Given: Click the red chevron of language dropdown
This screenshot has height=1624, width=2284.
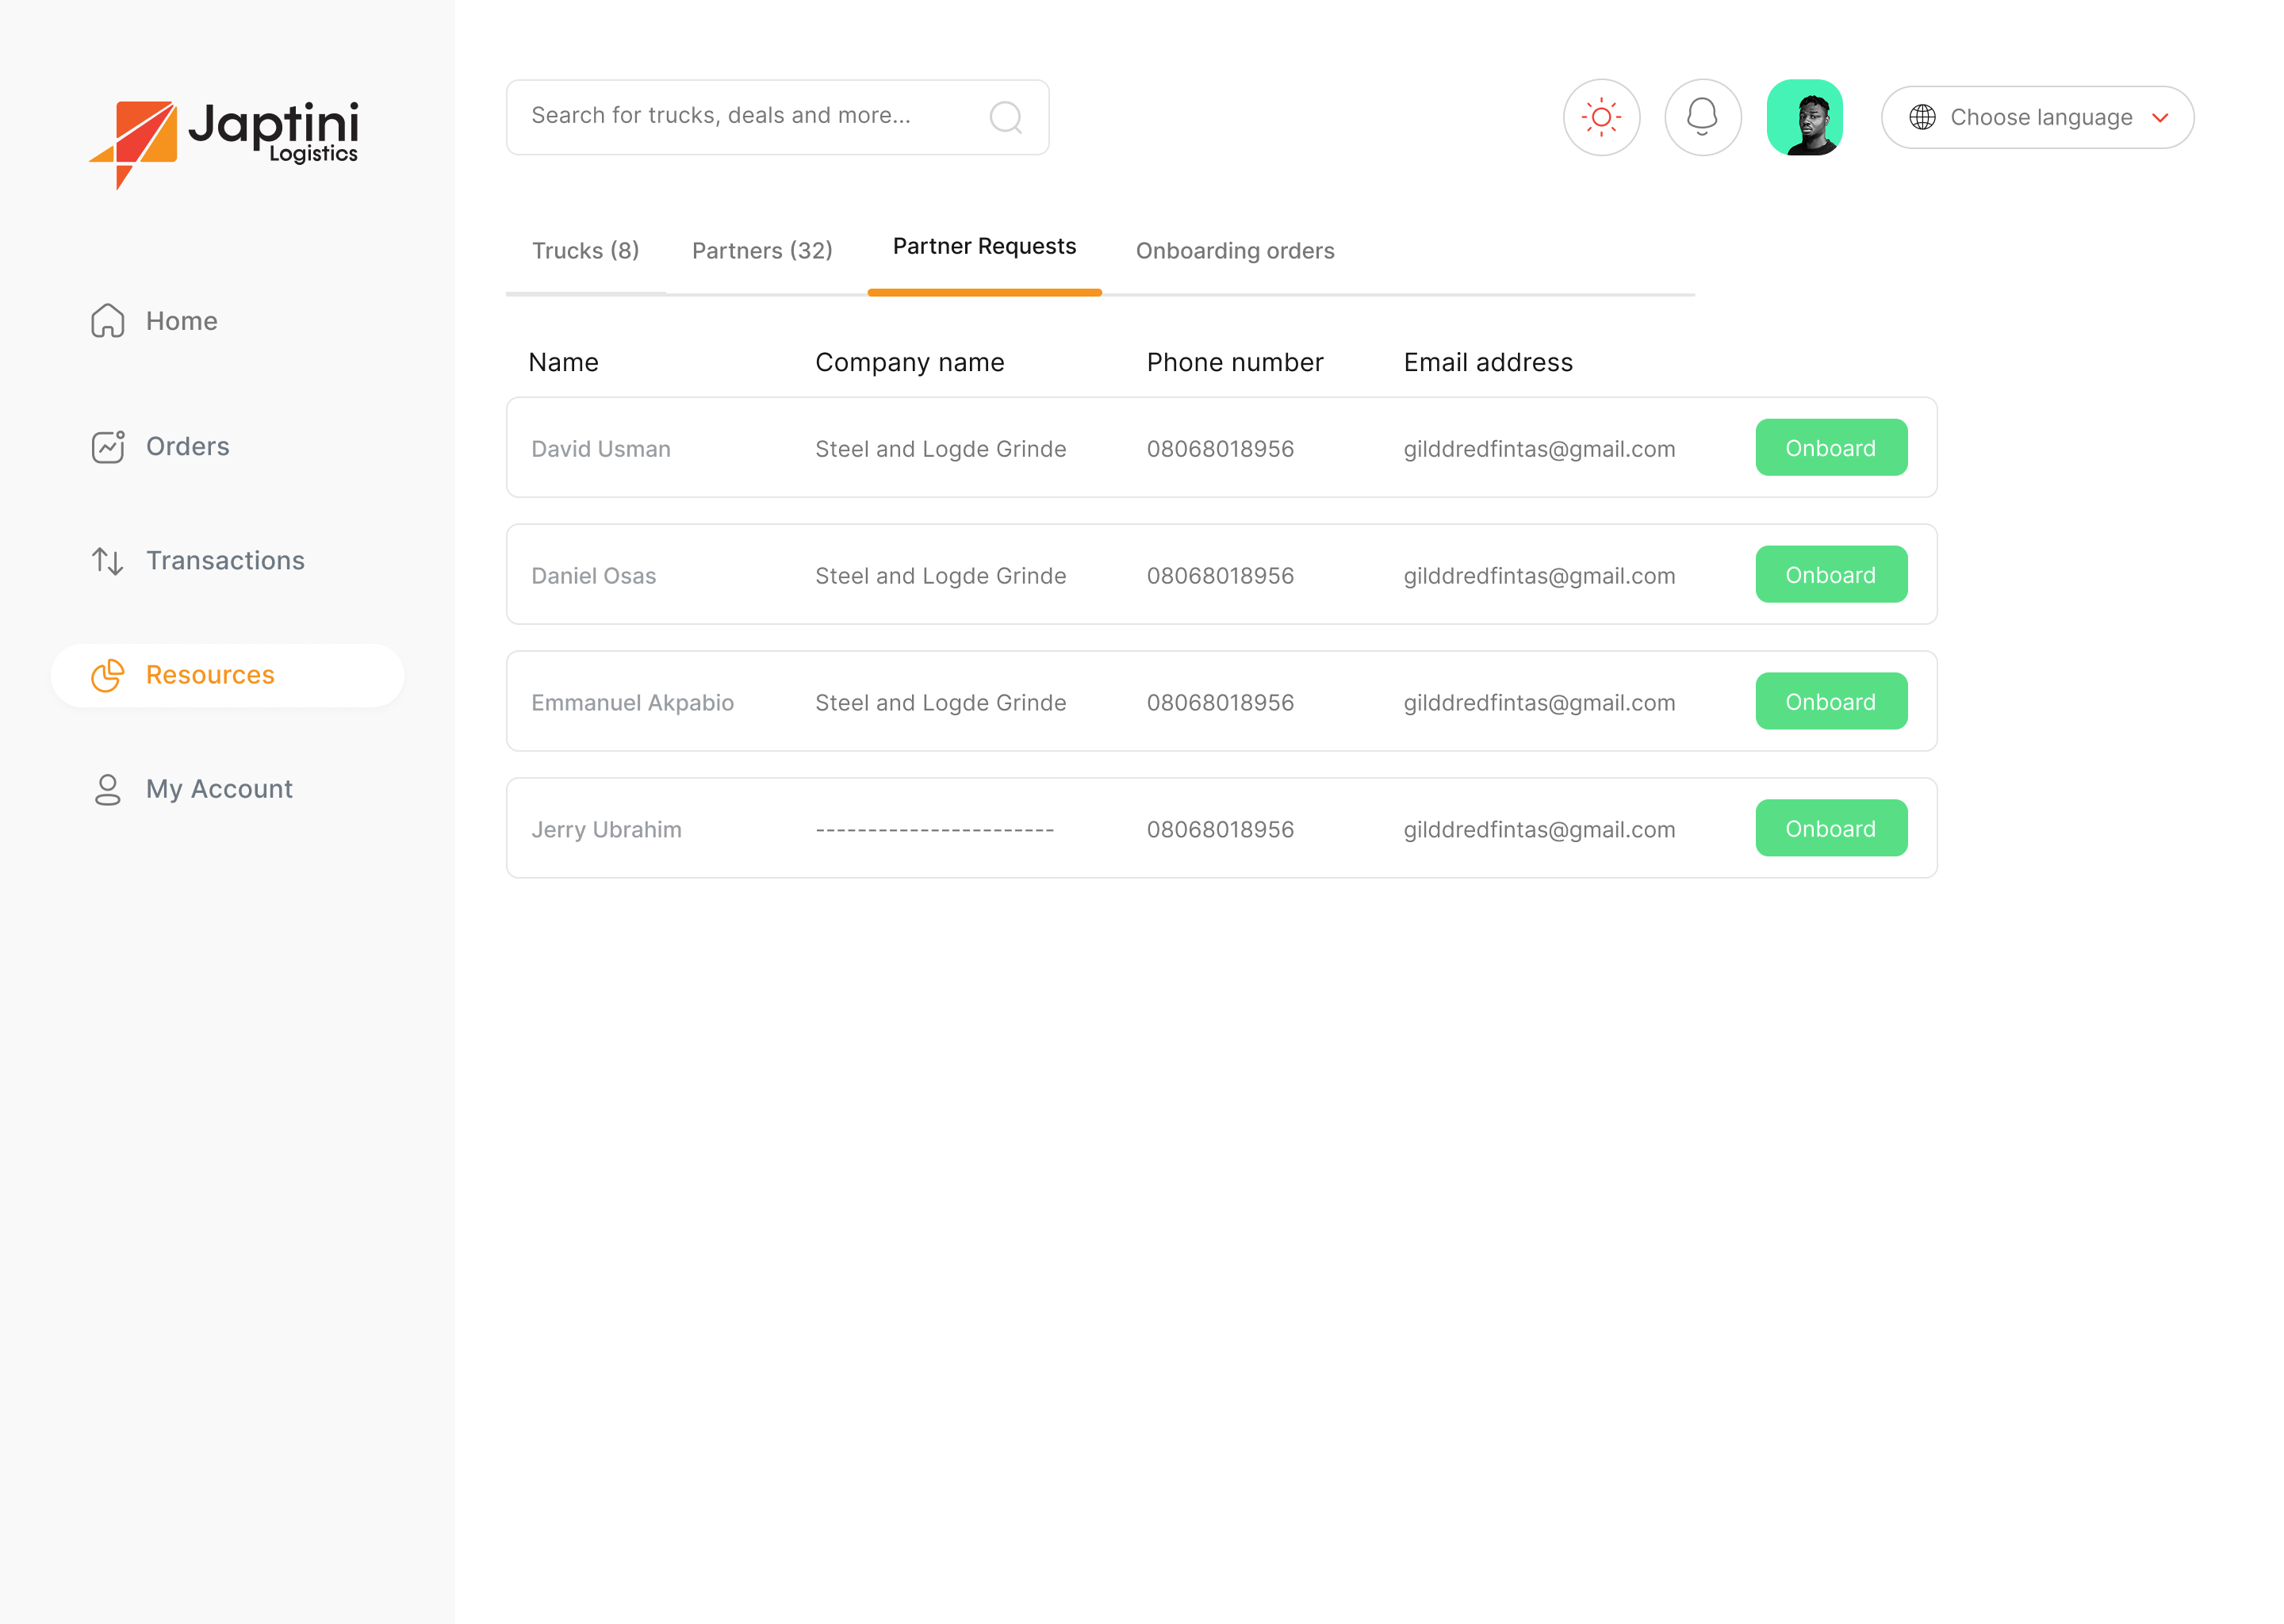Looking at the screenshot, I should tap(2160, 118).
